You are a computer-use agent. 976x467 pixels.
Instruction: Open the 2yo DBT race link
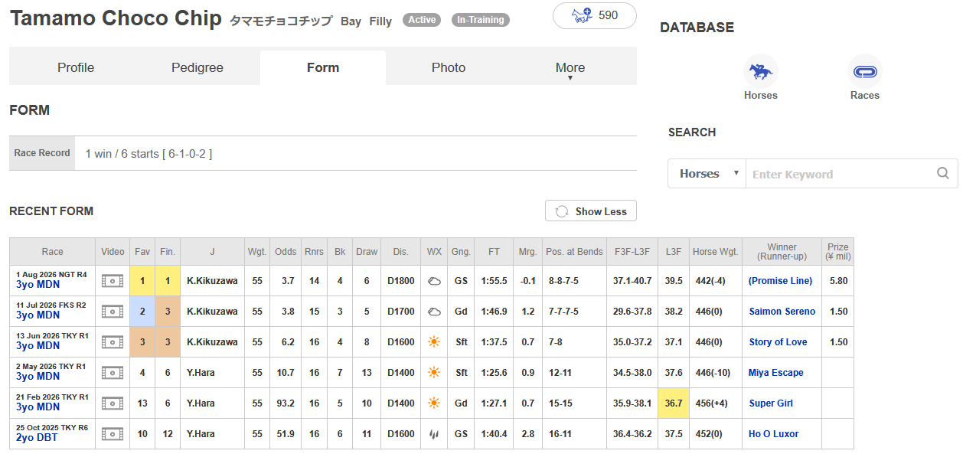click(37, 438)
